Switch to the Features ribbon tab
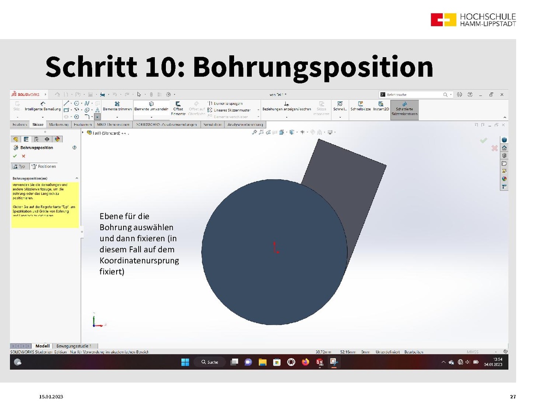Screen dimensions: 553x415 click(x=19, y=125)
